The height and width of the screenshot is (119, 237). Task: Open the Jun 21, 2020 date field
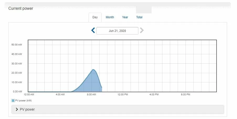(x=117, y=31)
